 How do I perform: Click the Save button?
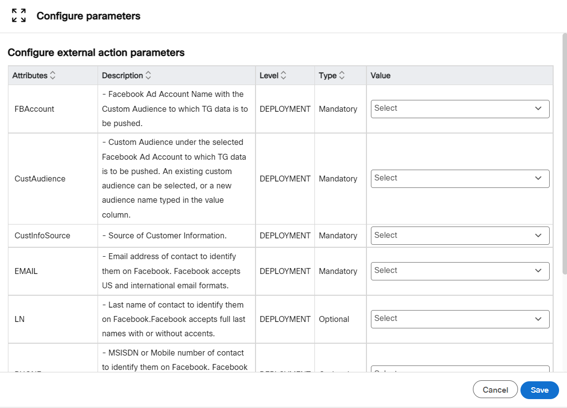[x=539, y=390]
